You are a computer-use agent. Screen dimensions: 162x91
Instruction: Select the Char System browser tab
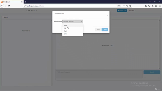[x=12, y=2]
